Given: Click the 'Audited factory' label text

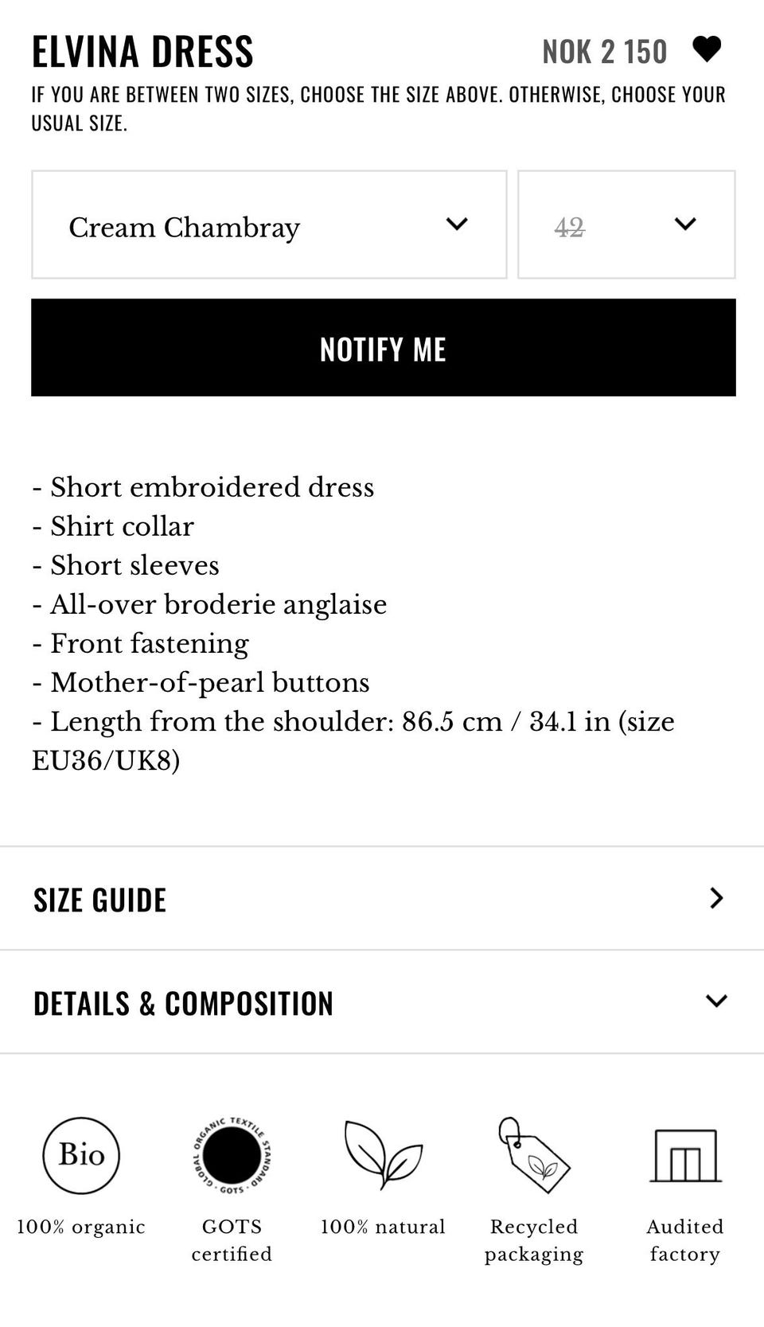Looking at the screenshot, I should 685,1240.
